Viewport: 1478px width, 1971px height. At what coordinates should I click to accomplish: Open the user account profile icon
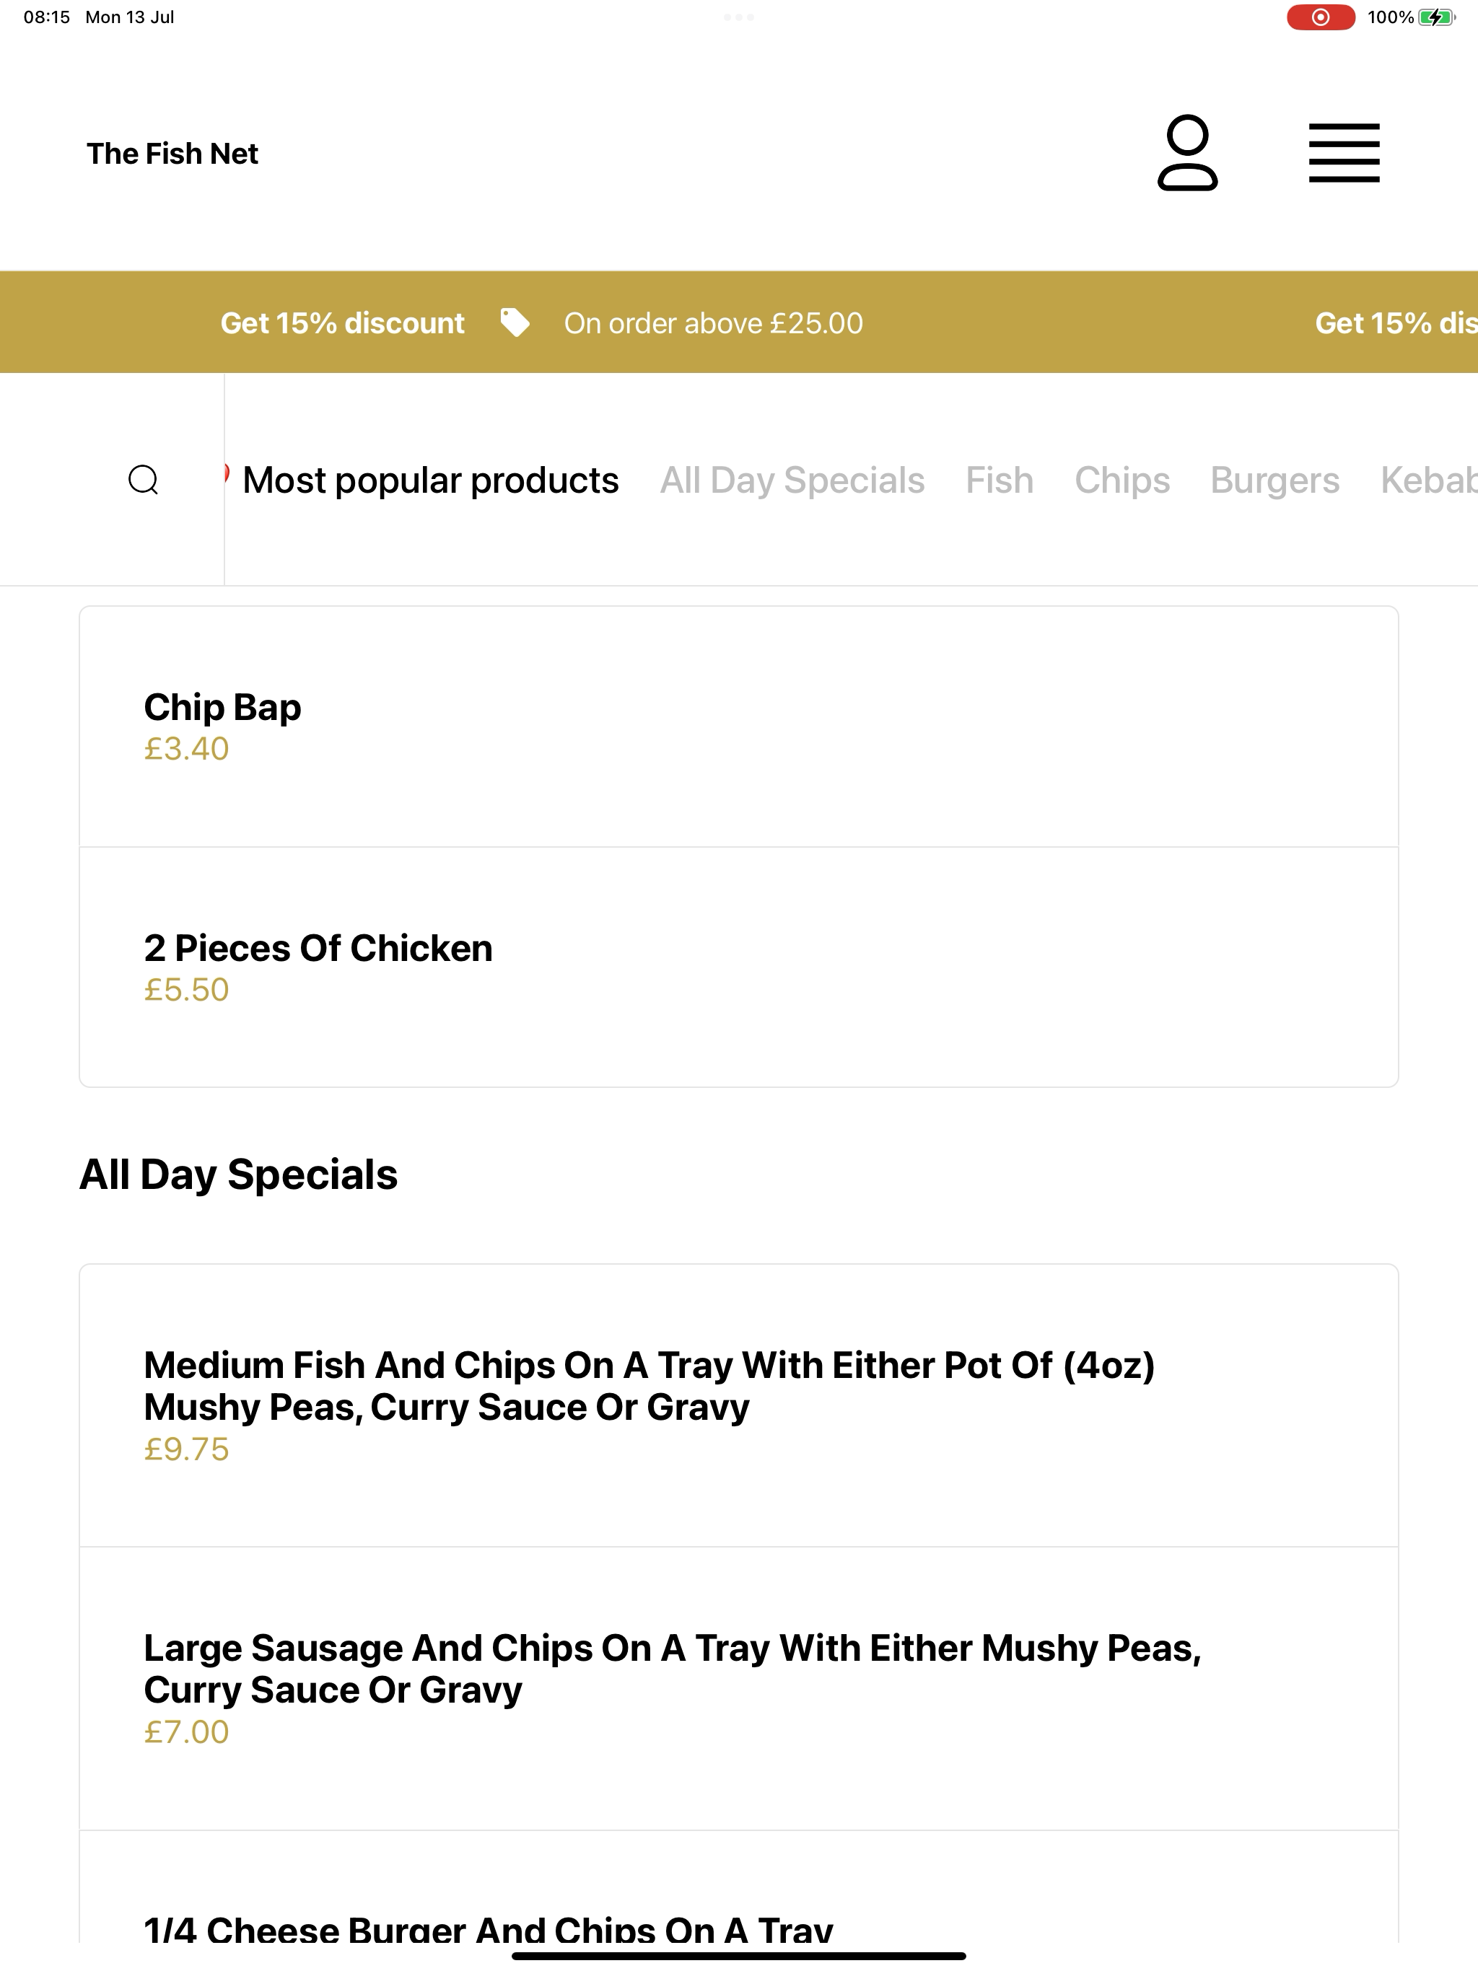1187,152
